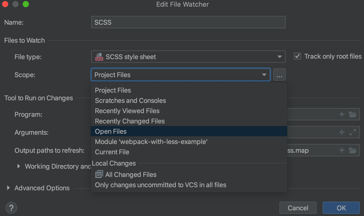Viewport: 364px width, 216px height.
Task: Click the plus icon beside the Arguments field
Action: point(342,132)
